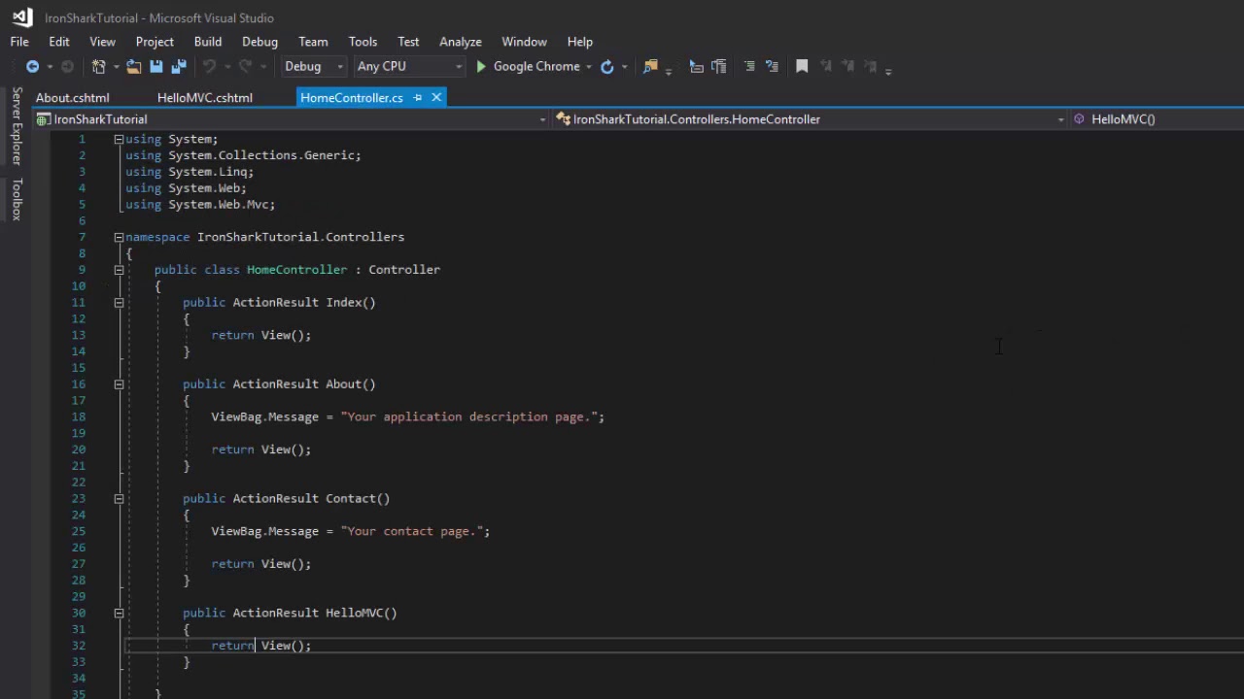Open browser selection arrow beside Google Chrome

point(588,67)
